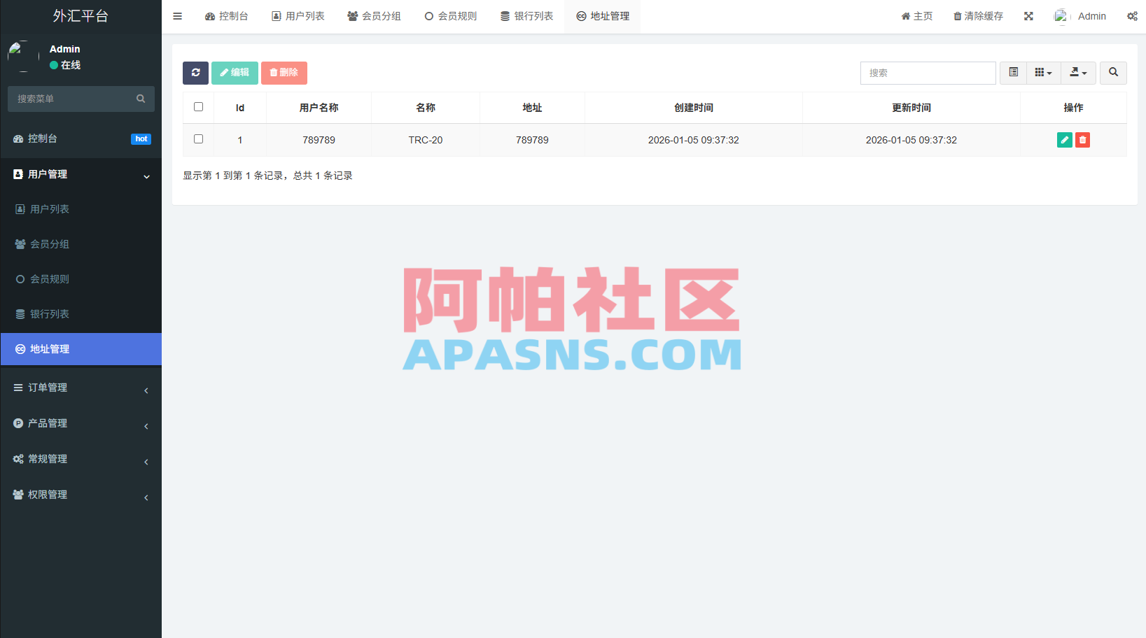Switch to the 会员规则 tab

pyautogui.click(x=450, y=16)
